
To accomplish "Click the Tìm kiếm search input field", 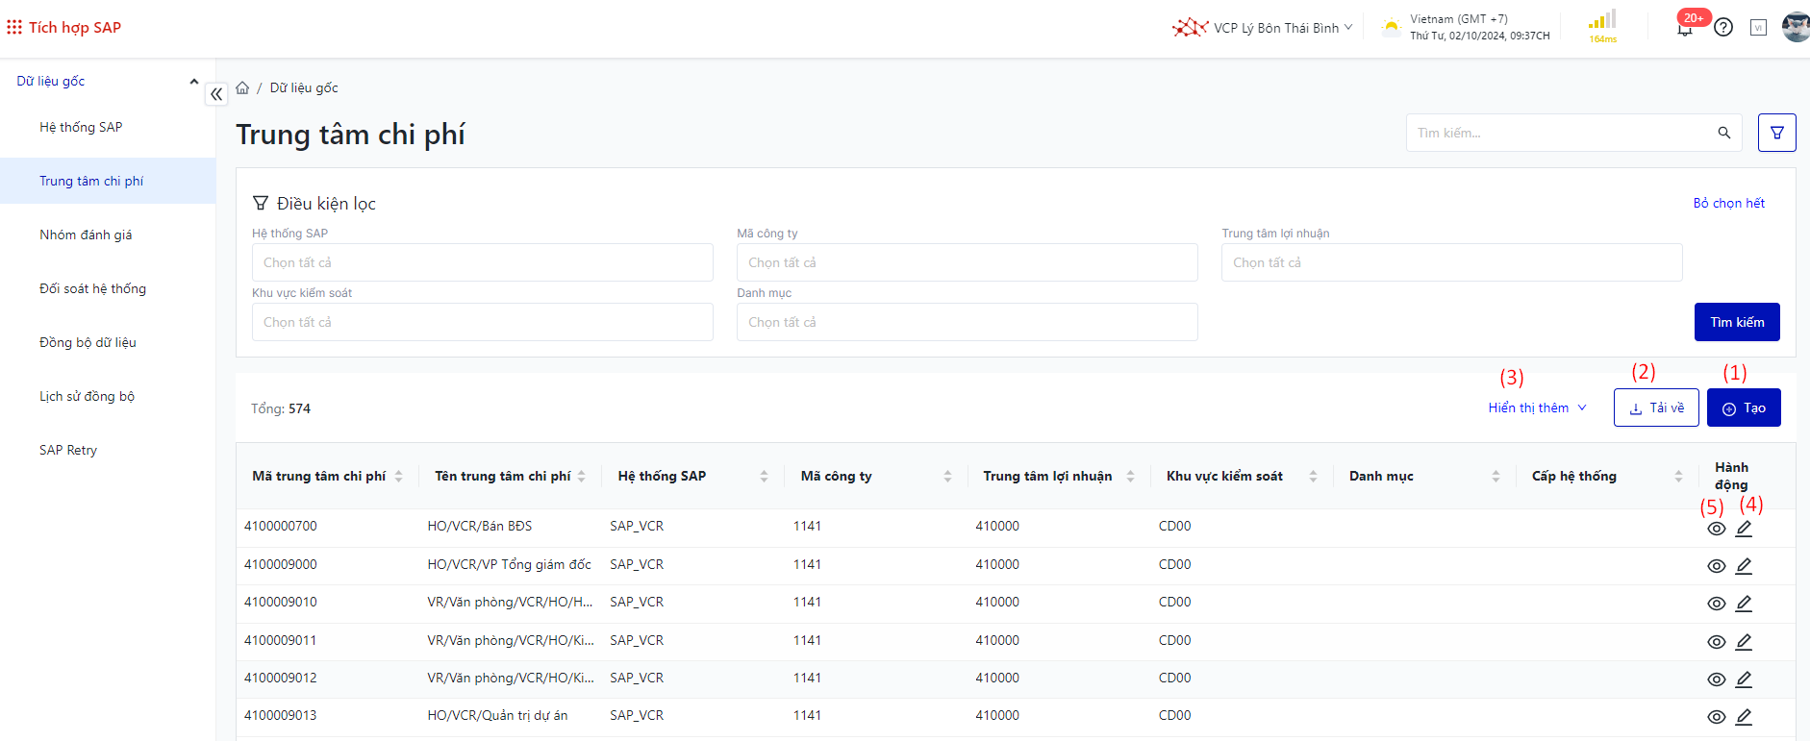I will pos(1558,133).
